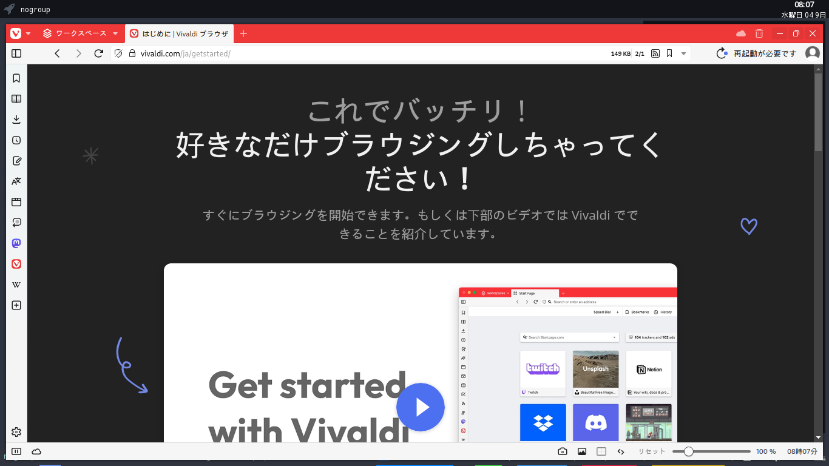Open the Translate panel

coord(16,181)
